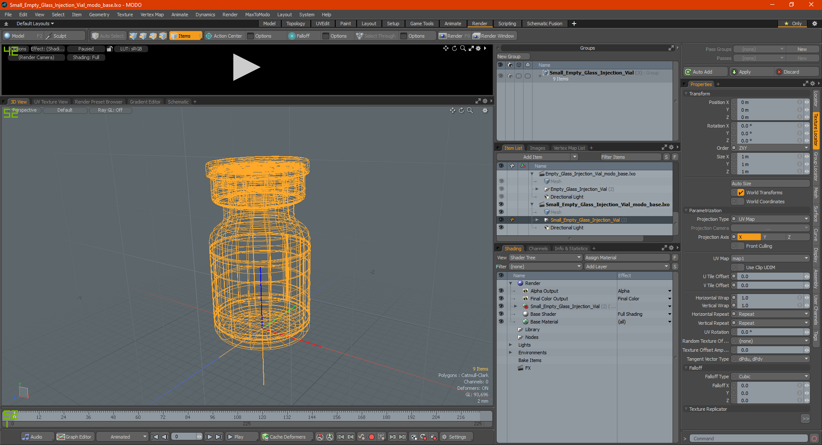Open the Geometry menu
Screen dimensions: 822x445
[99, 15]
